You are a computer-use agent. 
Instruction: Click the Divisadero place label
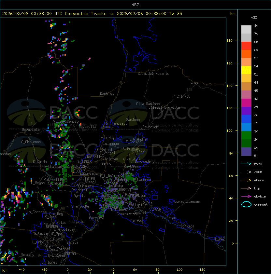(x=145, y=161)
